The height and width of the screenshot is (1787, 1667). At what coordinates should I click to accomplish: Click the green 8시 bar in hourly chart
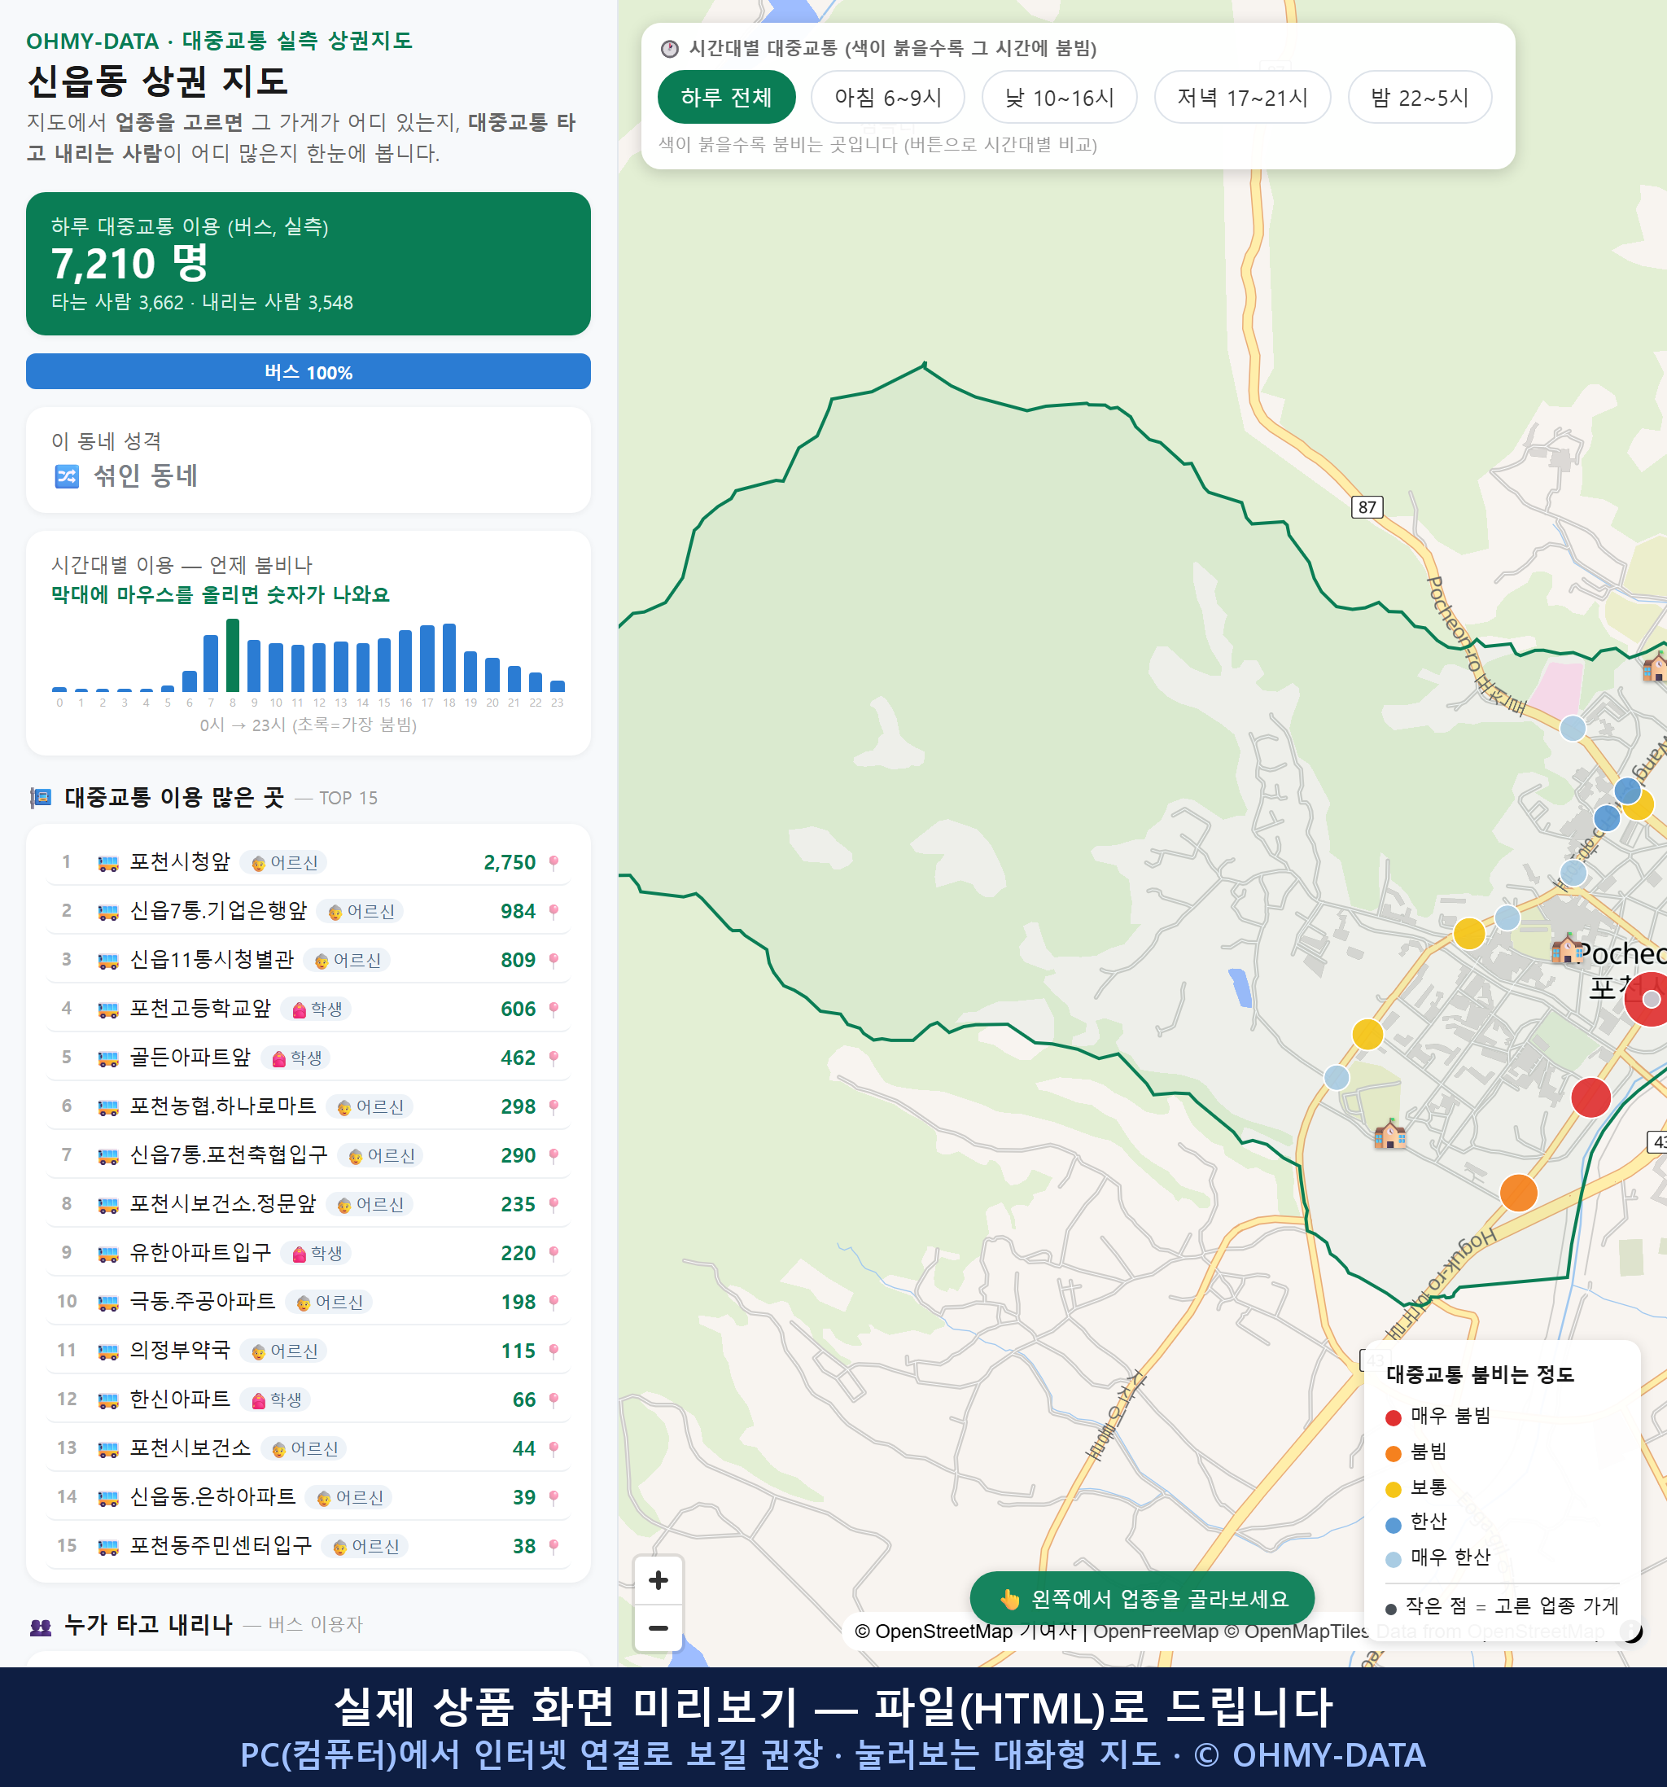pos(233,655)
